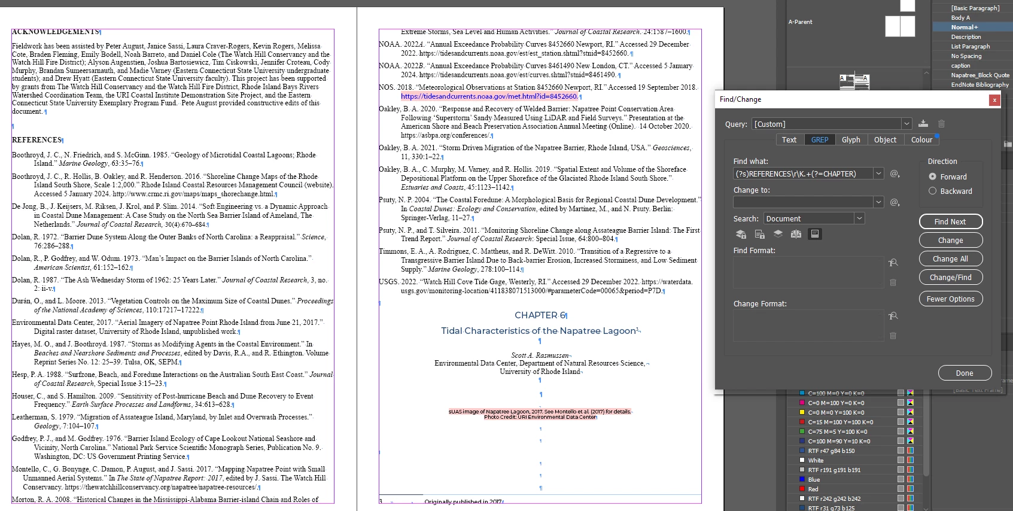Expand the Find what history dropdown

878,174
